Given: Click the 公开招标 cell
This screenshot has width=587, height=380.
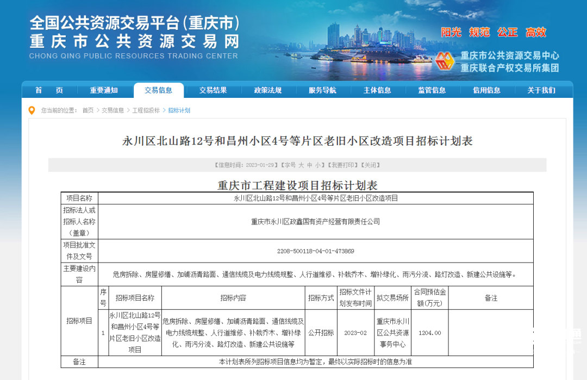Looking at the screenshot, I should [x=321, y=333].
